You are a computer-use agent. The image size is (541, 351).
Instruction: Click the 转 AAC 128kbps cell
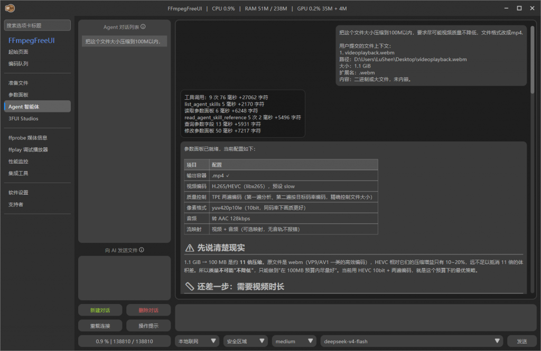pos(294,219)
